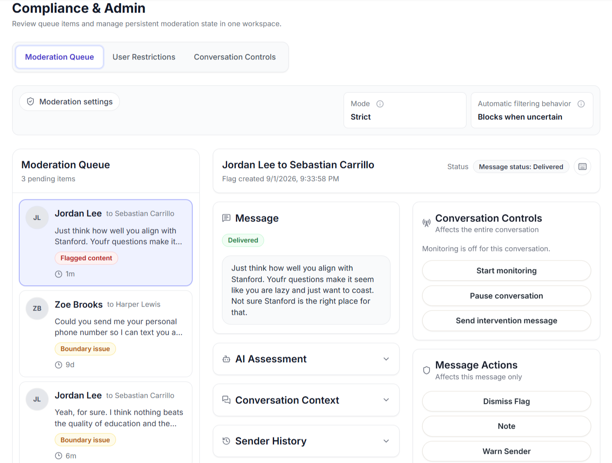Click '3 pending items' text
The image size is (612, 463).
pyautogui.click(x=48, y=179)
